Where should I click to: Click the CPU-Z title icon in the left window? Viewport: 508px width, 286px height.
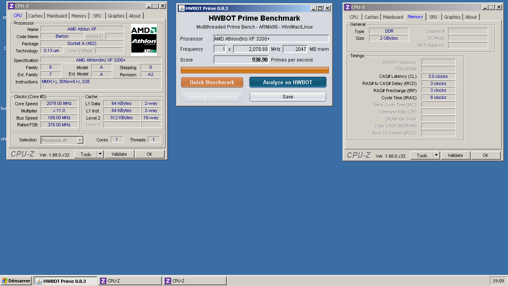coord(11,6)
